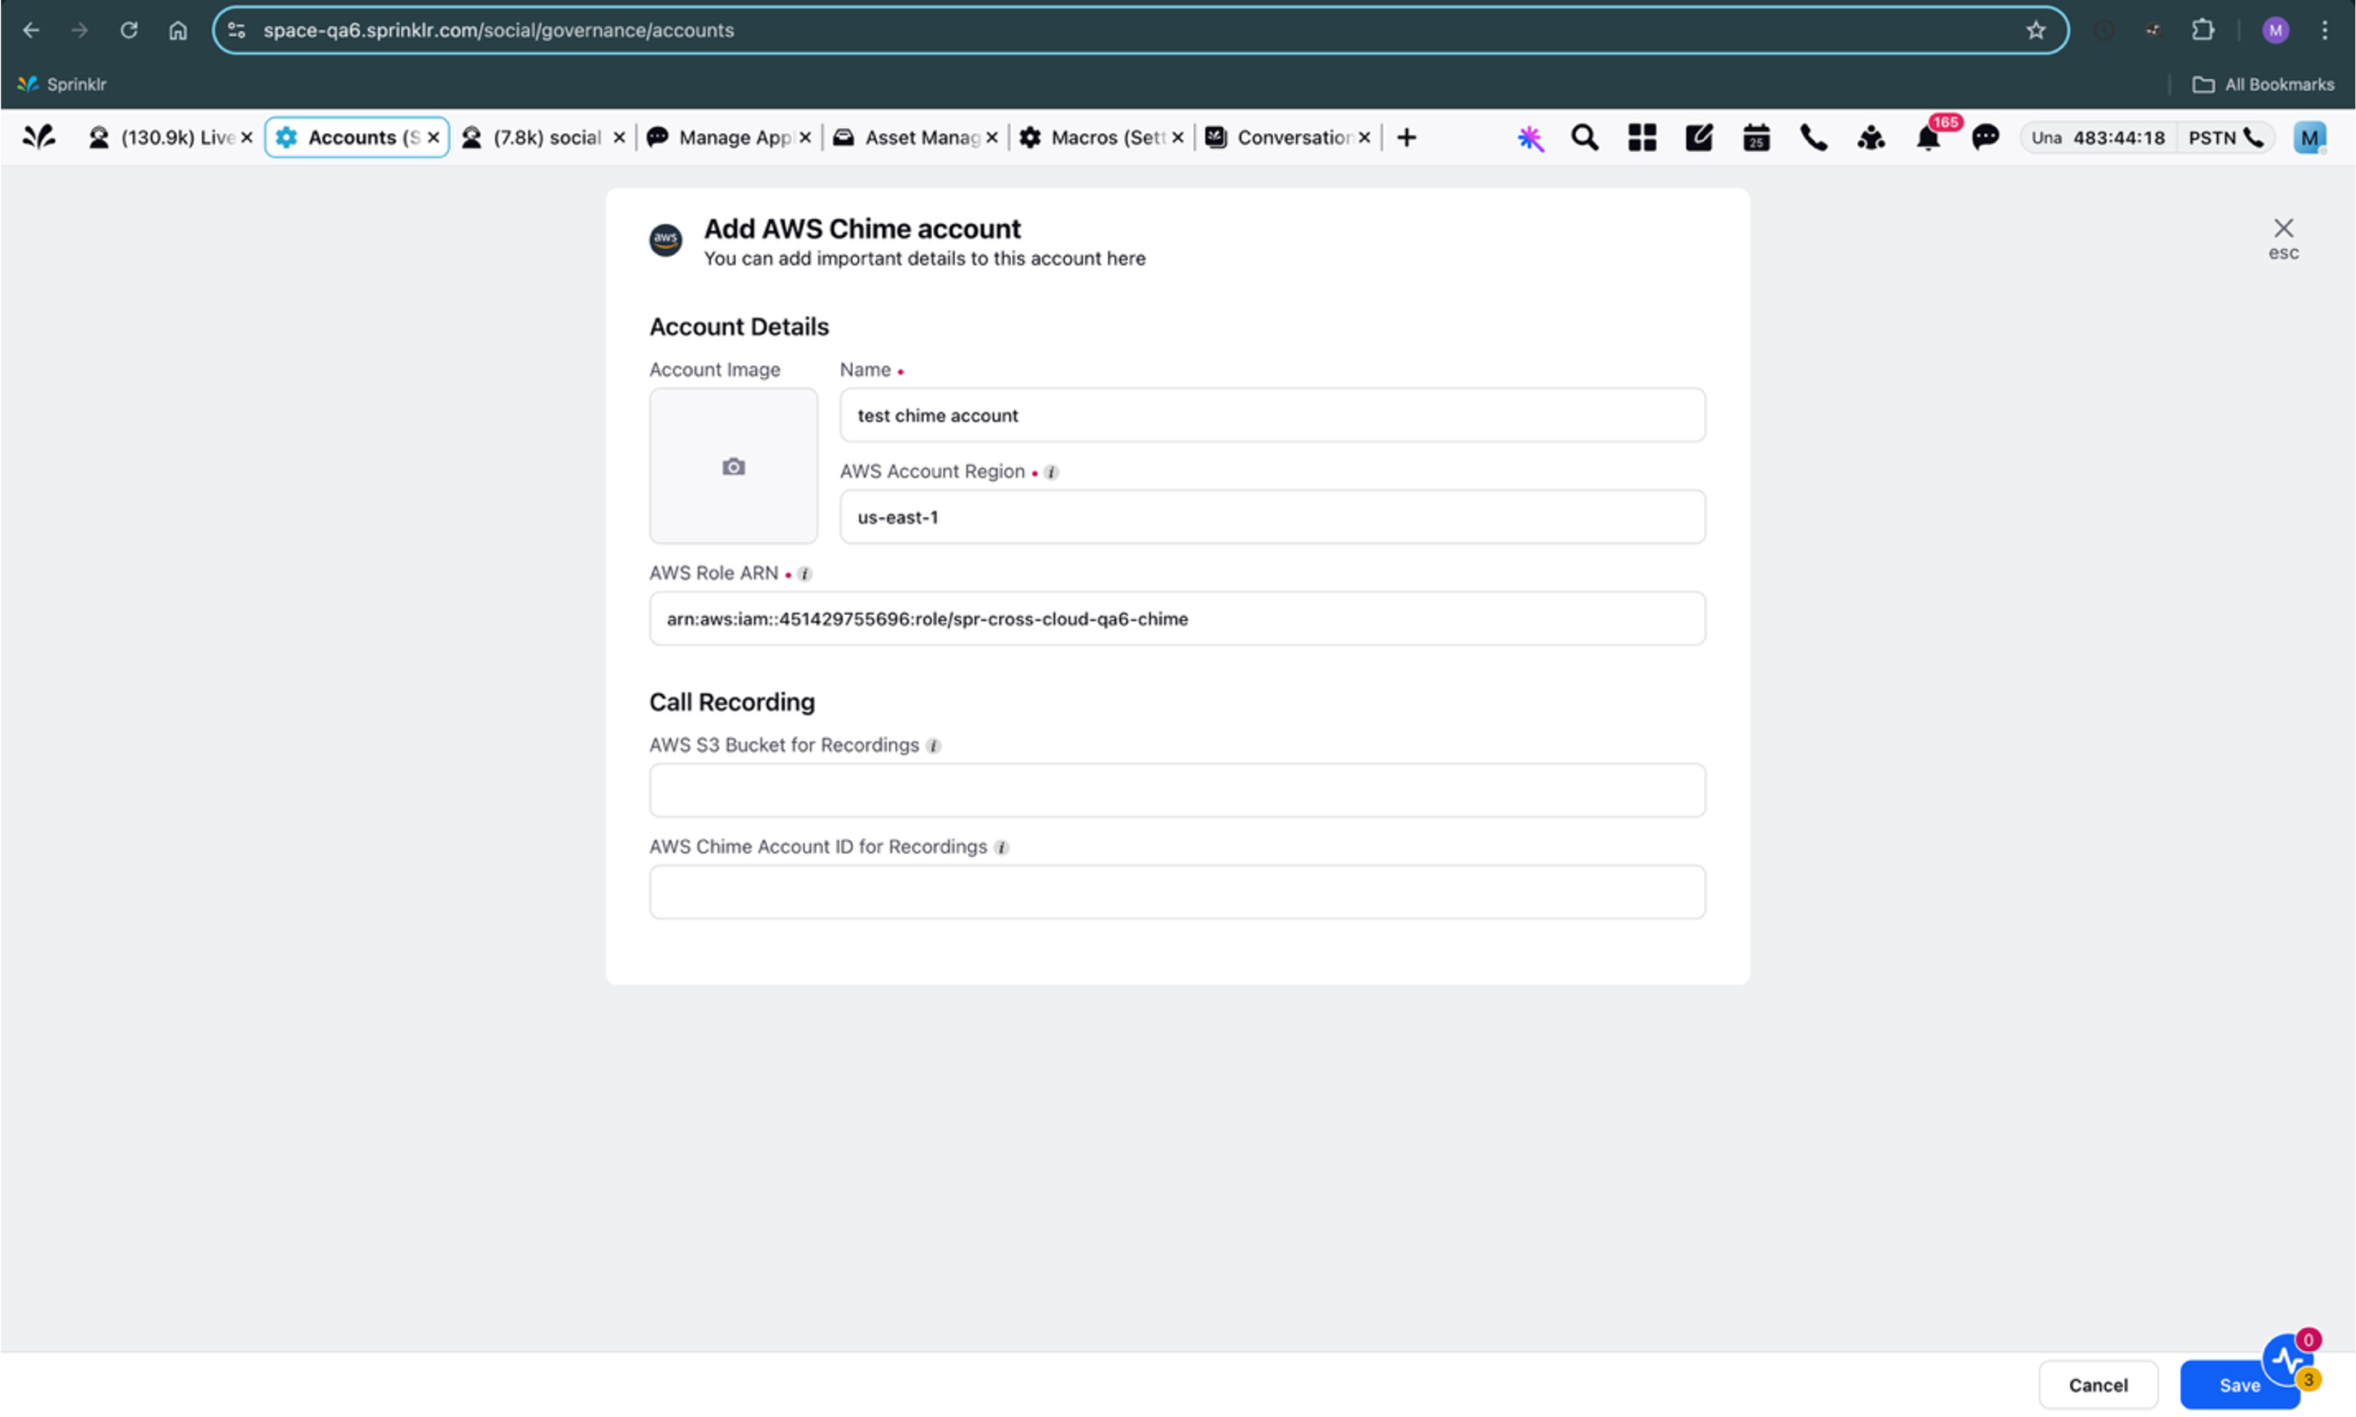Click the AWS Account Region field
The image size is (2356, 1417).
coord(1272,518)
